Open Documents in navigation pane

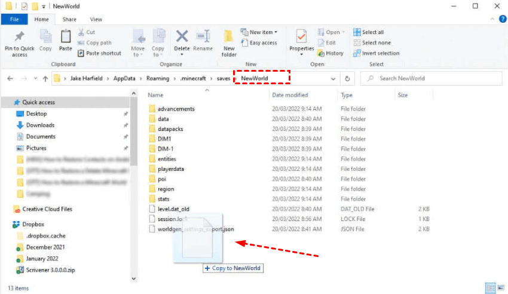[x=41, y=137]
